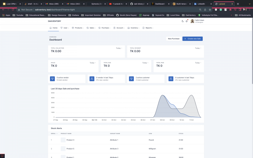
Task: Open the Products navigation menu
Action: tap(78, 28)
